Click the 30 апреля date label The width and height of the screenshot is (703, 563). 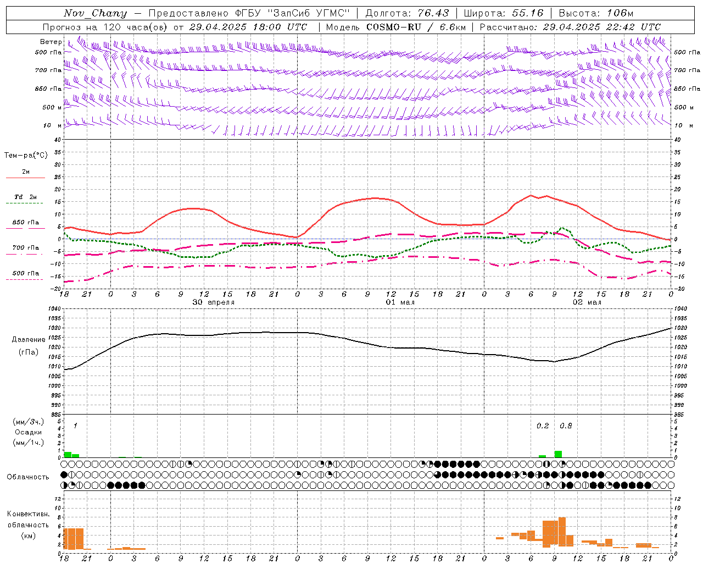(214, 302)
